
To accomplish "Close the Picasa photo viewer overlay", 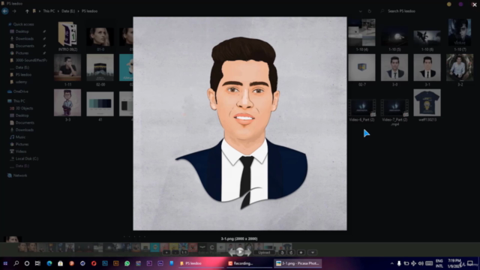I will (475, 4).
